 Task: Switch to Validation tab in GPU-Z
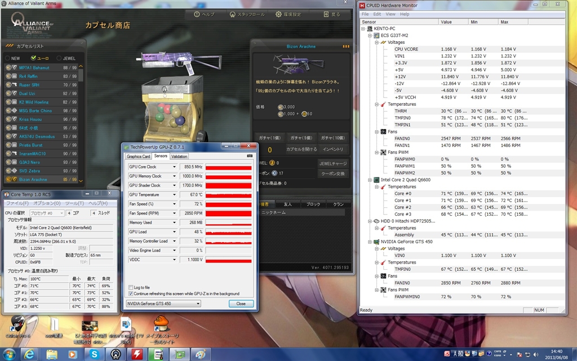(x=179, y=157)
